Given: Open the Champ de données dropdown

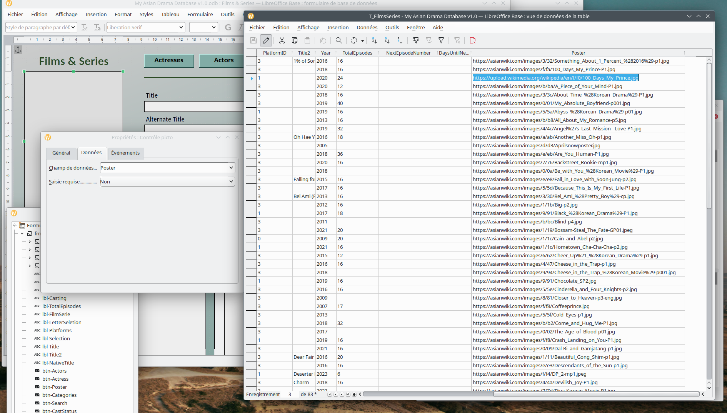Looking at the screenshot, I should pos(231,168).
